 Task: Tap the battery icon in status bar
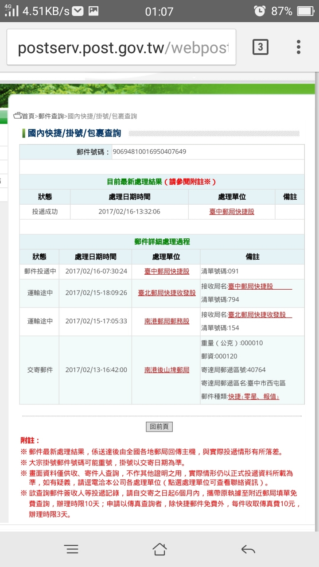point(305,11)
